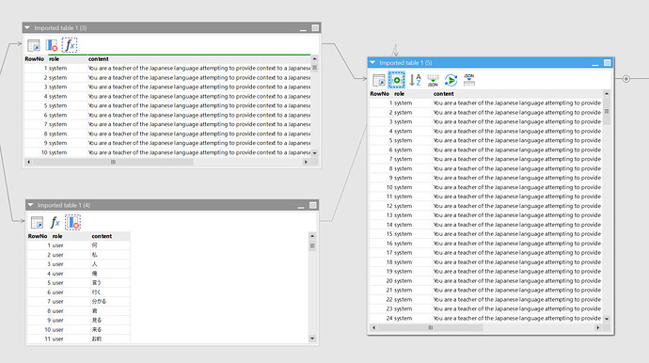Select row 7 content cell in table (3)
Viewport: 649px width, 363px height.
[x=198, y=124]
